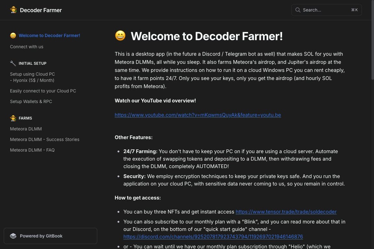This screenshot has width=374, height=249.
Task: Click the search magnifier icon
Action: coord(298,10)
